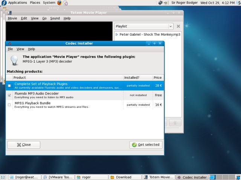Open the View menu in Totem
The image size is (241, 180).
35,18
